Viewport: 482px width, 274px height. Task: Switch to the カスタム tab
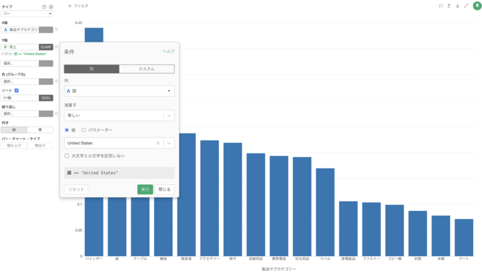click(x=147, y=69)
